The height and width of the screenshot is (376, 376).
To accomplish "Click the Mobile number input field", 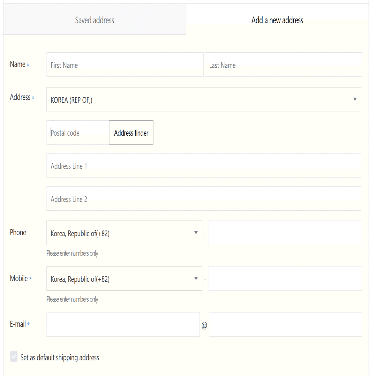I will (285, 279).
